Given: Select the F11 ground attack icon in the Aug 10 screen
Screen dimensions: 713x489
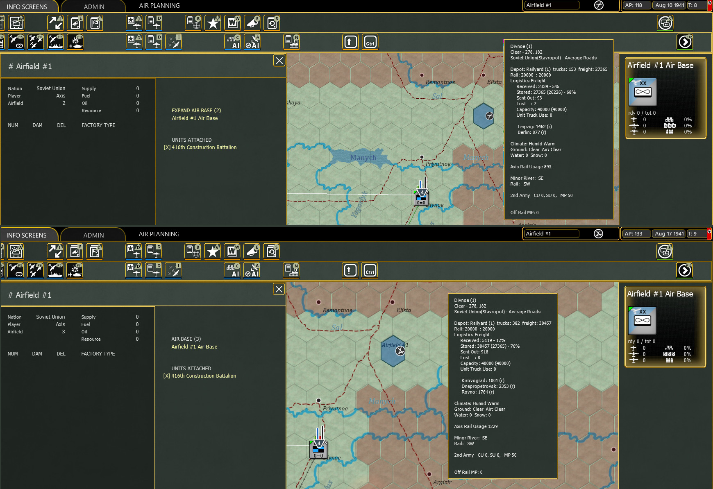Looking at the screenshot, I should (75, 42).
